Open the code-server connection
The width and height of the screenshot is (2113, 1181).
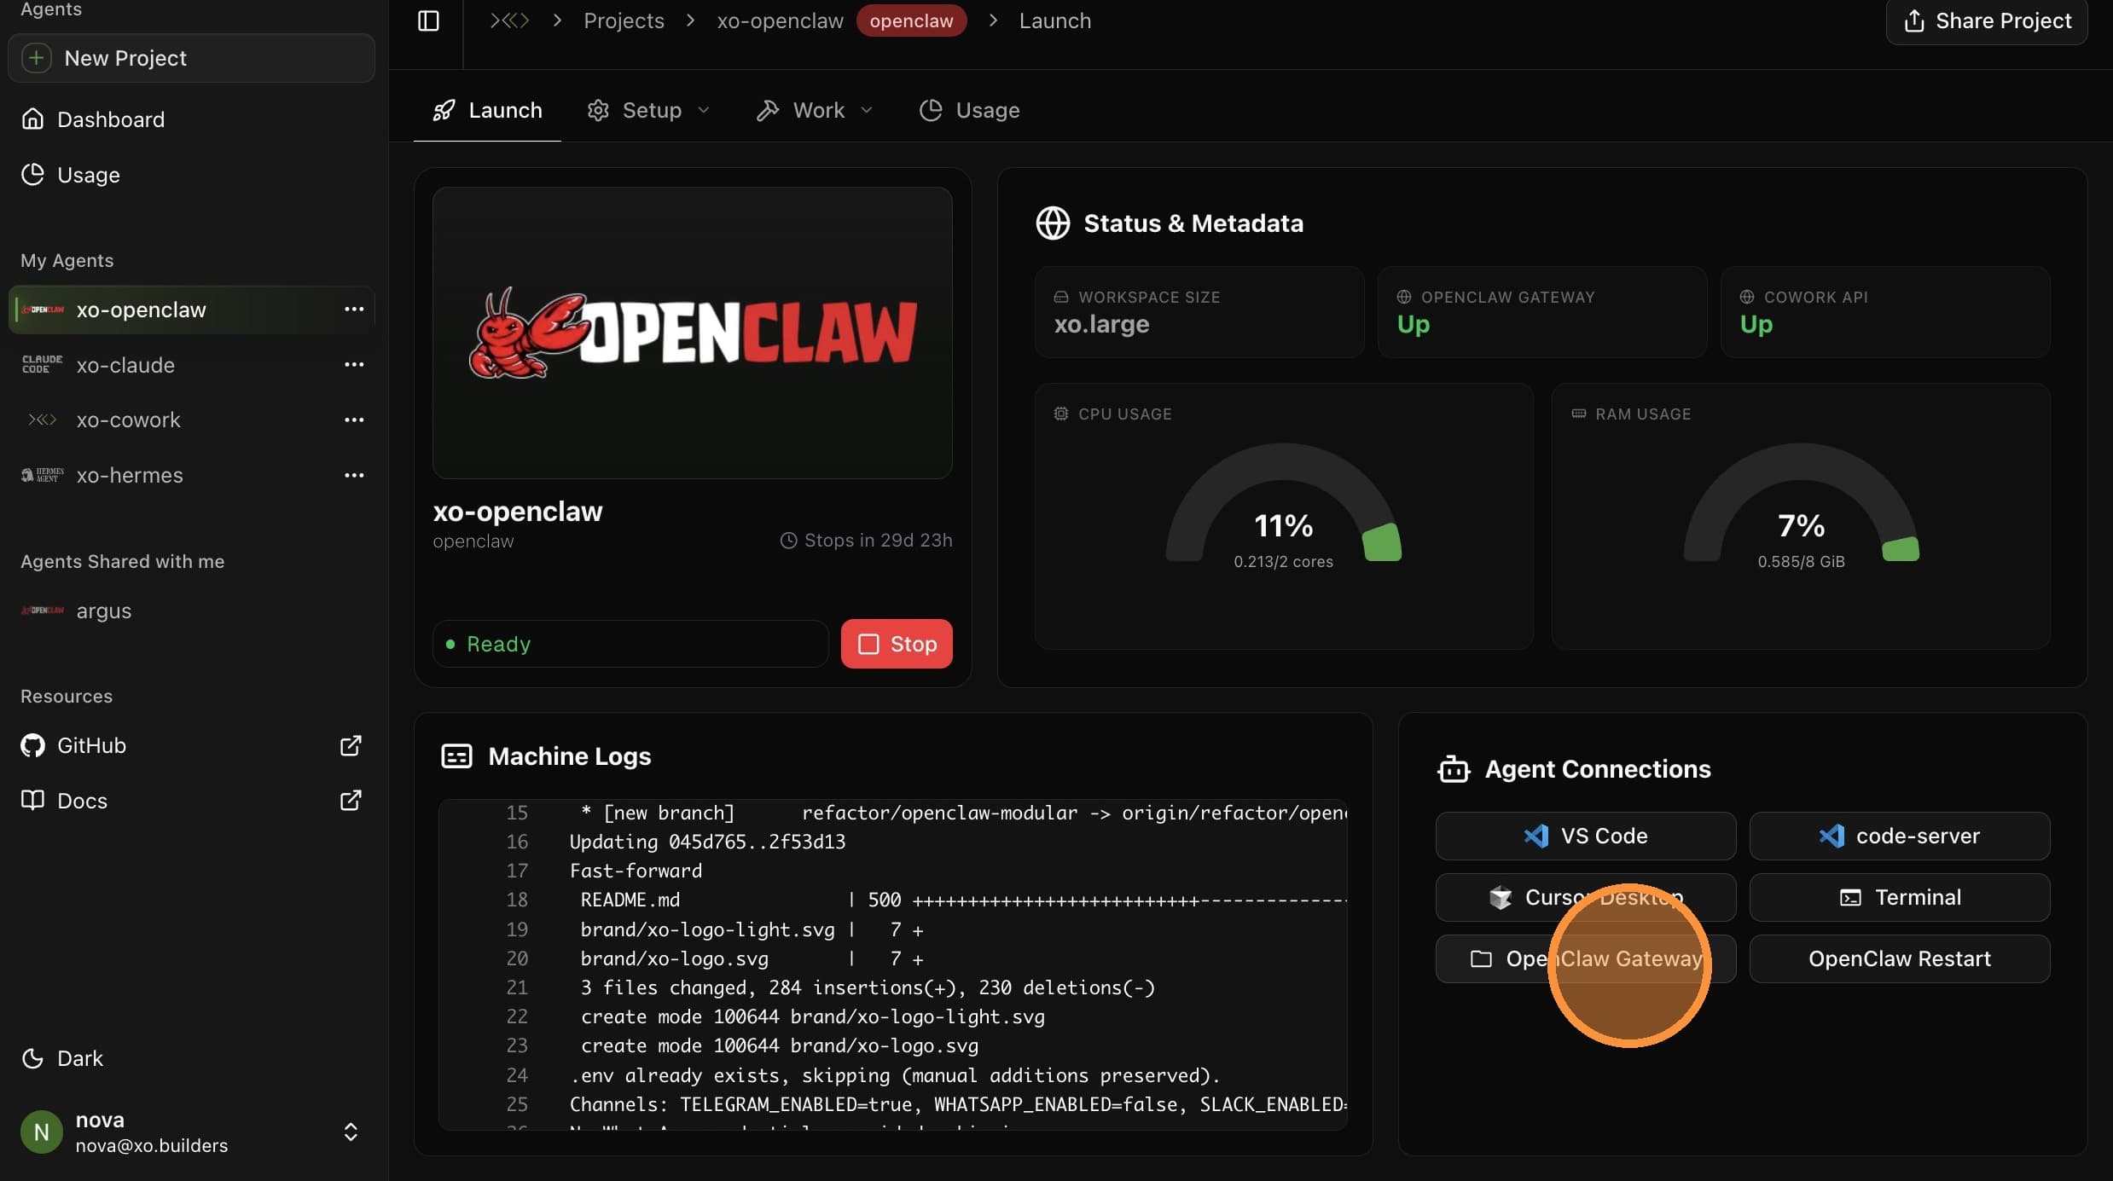[1900, 836]
